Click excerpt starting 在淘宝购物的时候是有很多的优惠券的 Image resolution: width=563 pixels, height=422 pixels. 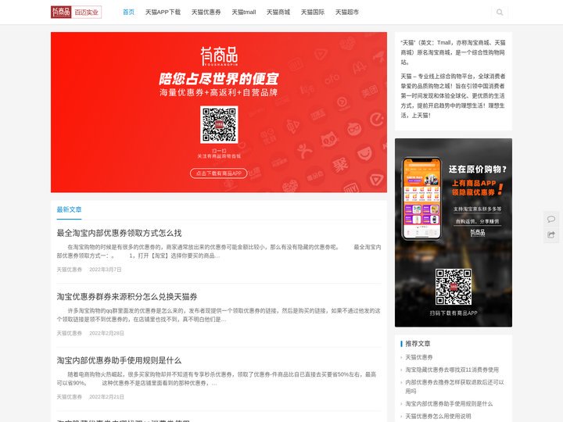pyautogui.click(x=219, y=252)
